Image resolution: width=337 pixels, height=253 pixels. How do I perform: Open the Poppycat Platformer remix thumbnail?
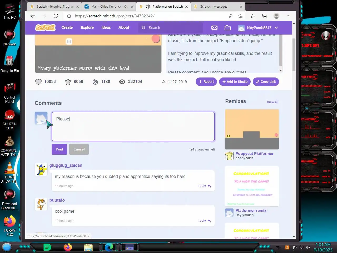pos(252,129)
